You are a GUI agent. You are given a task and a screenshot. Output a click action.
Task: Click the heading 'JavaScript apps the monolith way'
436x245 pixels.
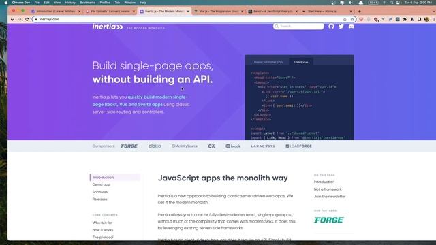(x=223, y=178)
